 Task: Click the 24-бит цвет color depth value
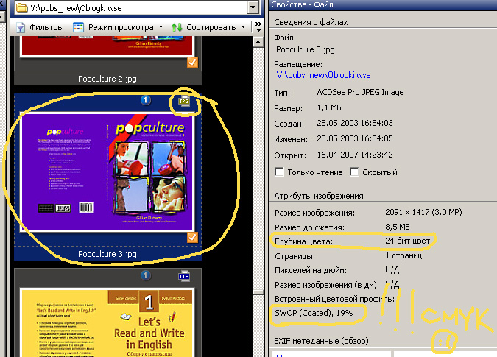coord(408,241)
